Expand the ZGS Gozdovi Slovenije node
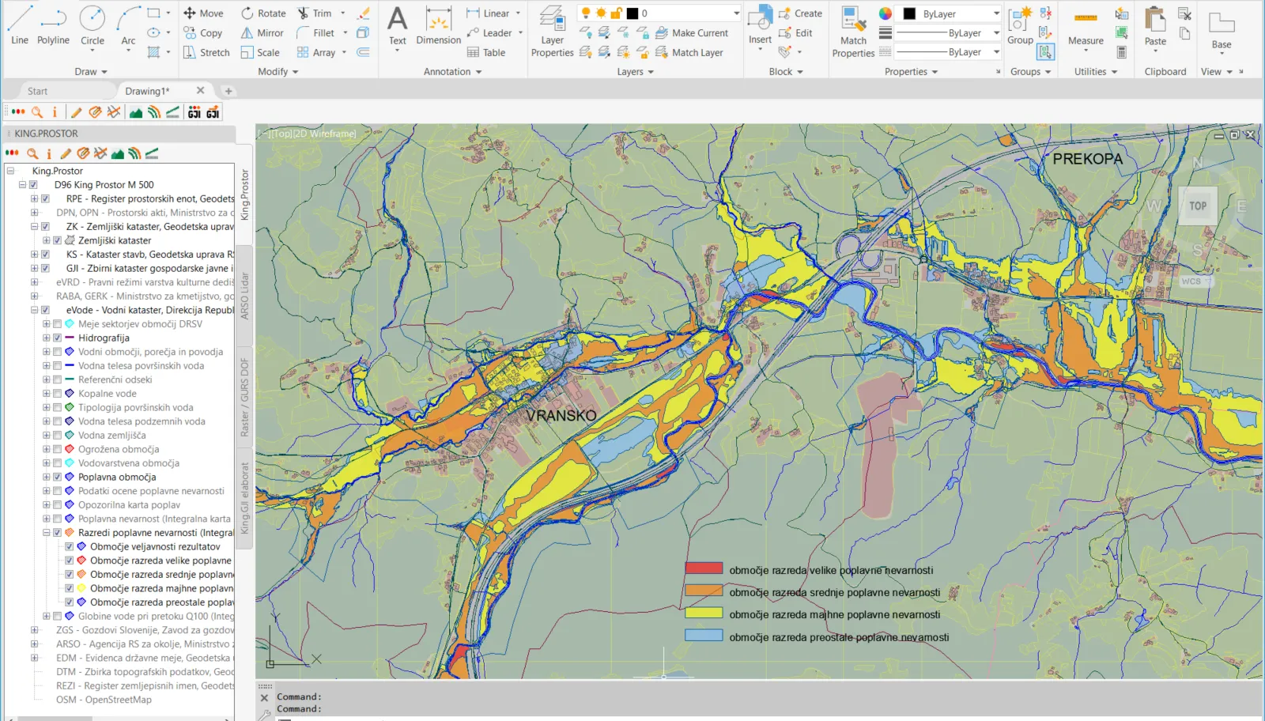Screen dimensions: 1265x721 34,631
